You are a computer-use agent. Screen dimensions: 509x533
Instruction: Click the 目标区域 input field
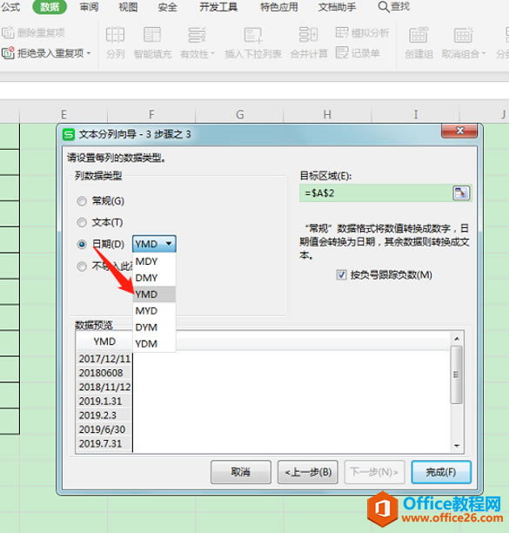[x=376, y=193]
